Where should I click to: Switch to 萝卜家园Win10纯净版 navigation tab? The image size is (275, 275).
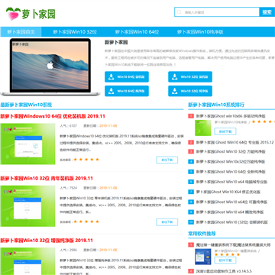point(200,32)
